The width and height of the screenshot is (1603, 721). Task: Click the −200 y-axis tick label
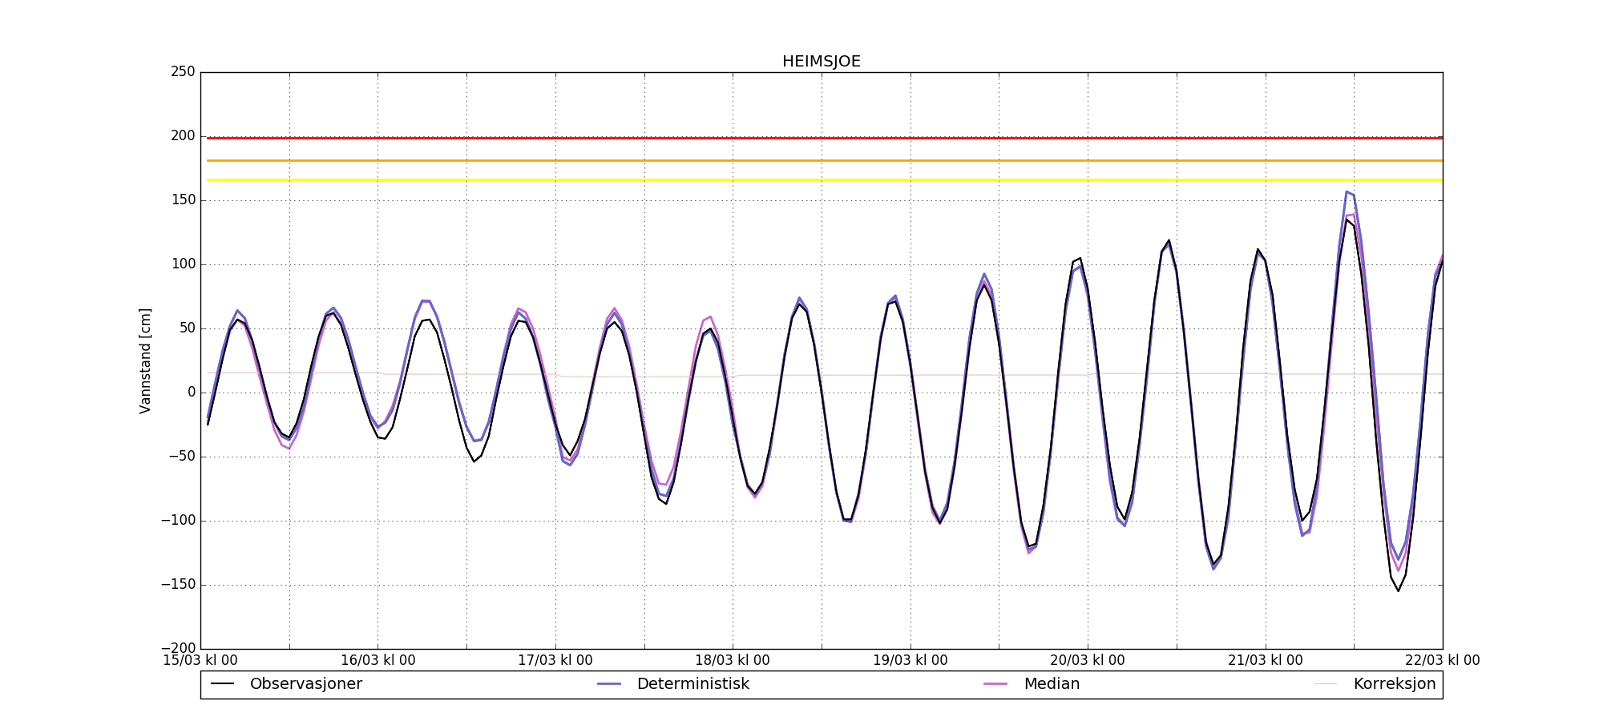coord(178,648)
